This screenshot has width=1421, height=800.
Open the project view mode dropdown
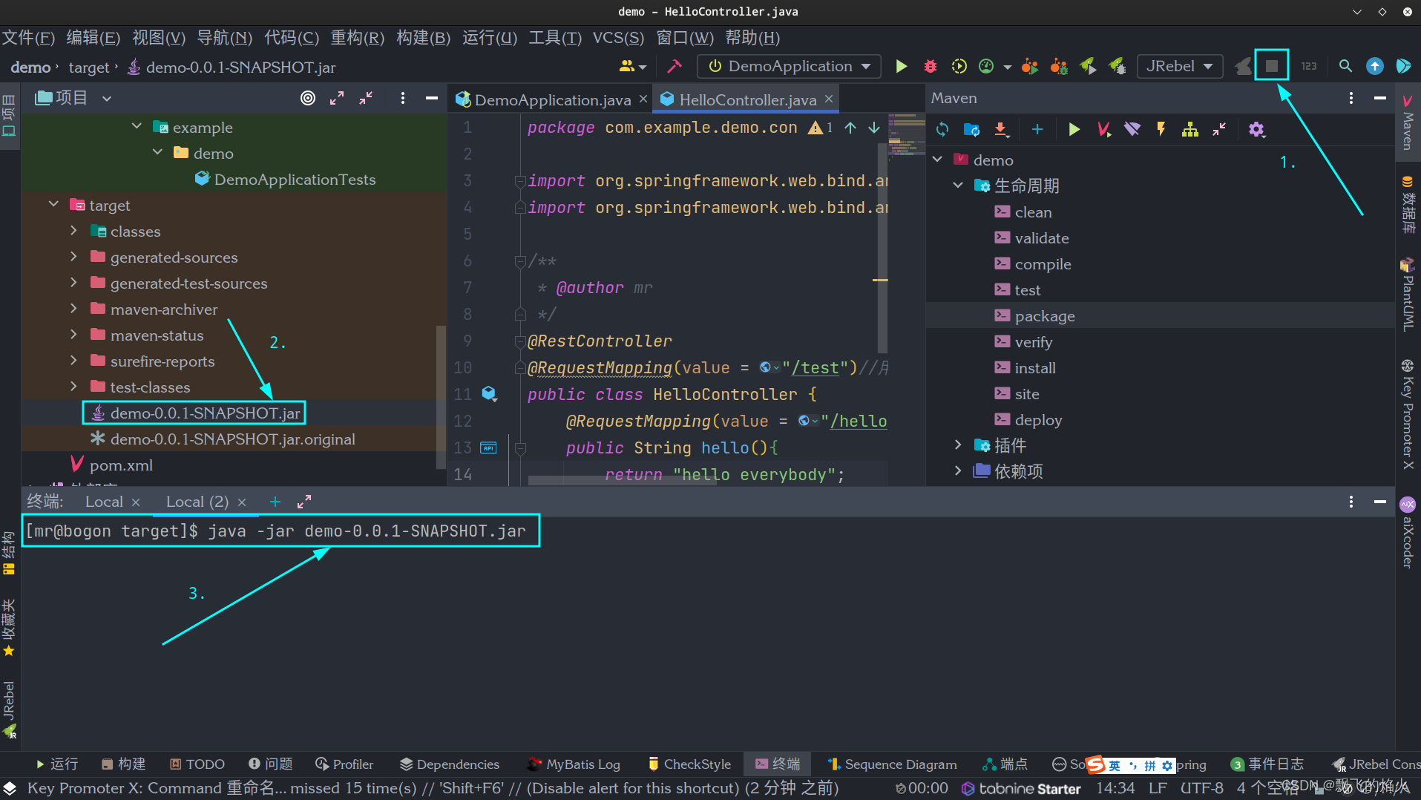tap(107, 98)
